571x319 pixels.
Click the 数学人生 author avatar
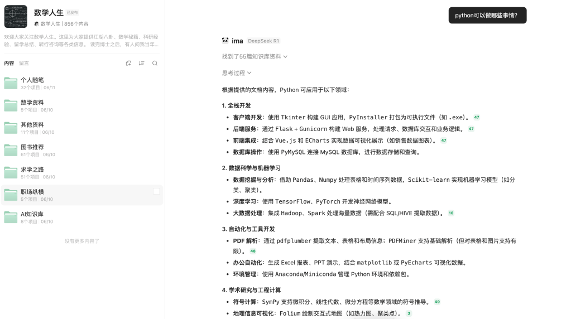(x=36, y=24)
